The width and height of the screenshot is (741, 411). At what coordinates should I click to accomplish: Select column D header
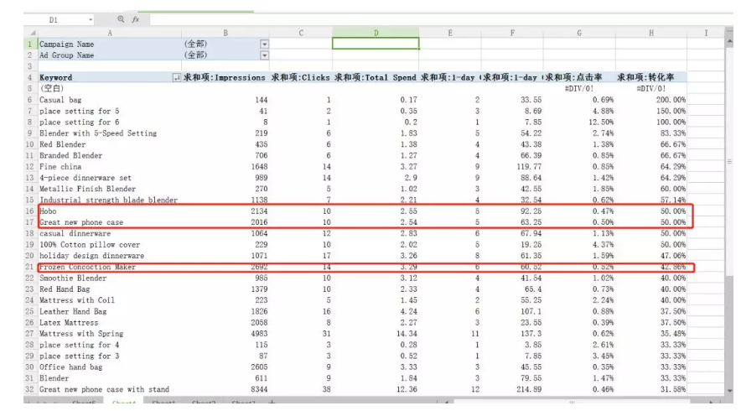tap(376, 33)
